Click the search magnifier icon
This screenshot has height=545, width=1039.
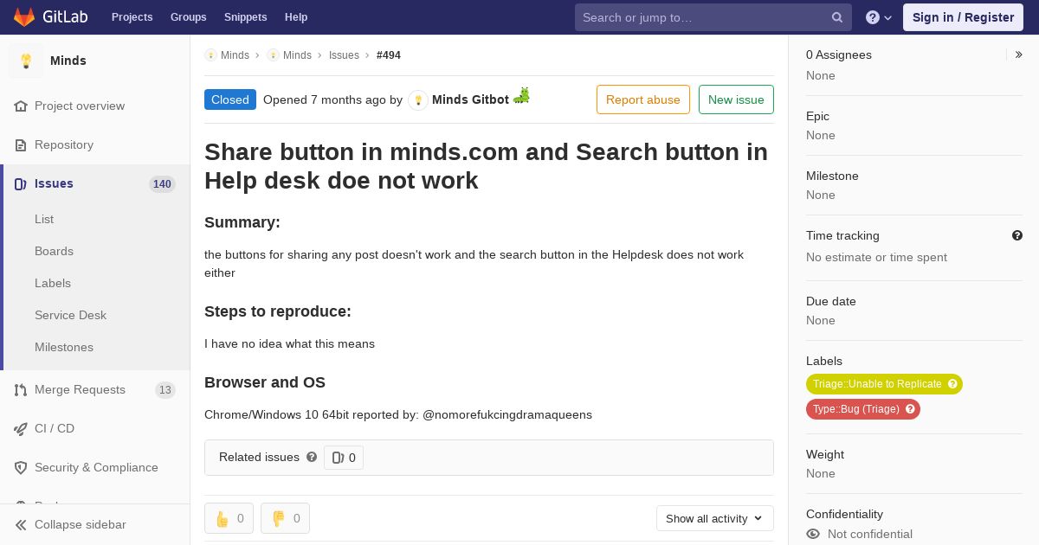[837, 17]
